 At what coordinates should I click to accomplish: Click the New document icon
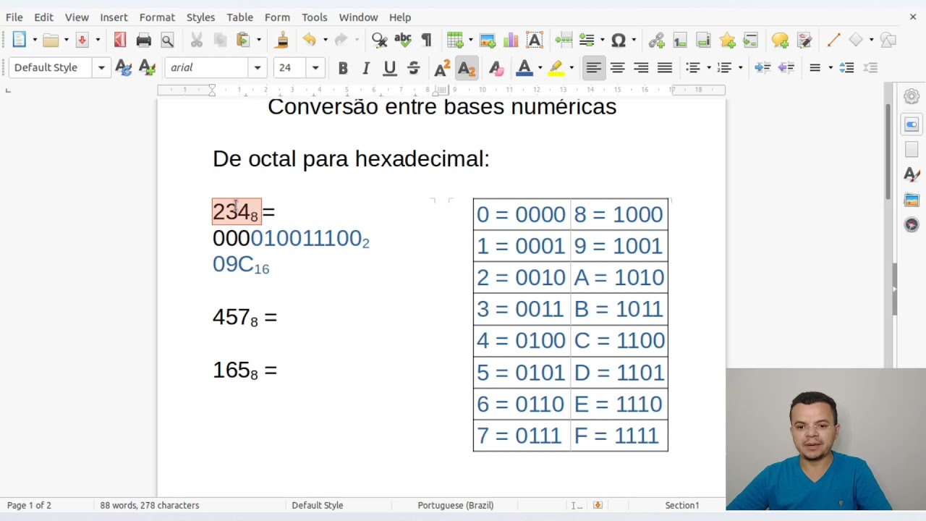coord(20,40)
